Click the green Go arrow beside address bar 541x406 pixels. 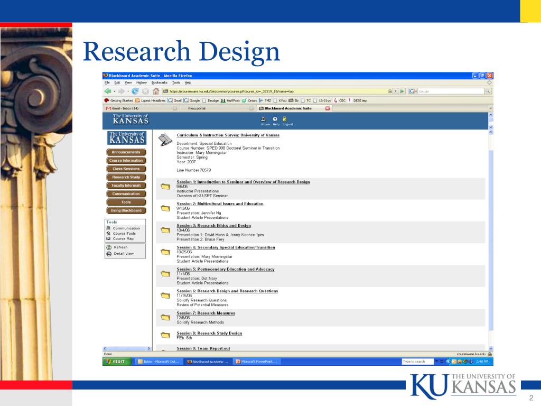tap(402, 91)
